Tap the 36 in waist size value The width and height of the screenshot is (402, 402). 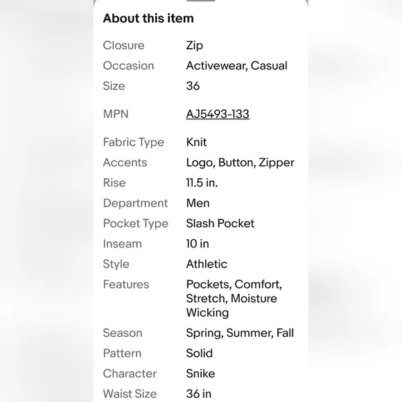(x=199, y=394)
